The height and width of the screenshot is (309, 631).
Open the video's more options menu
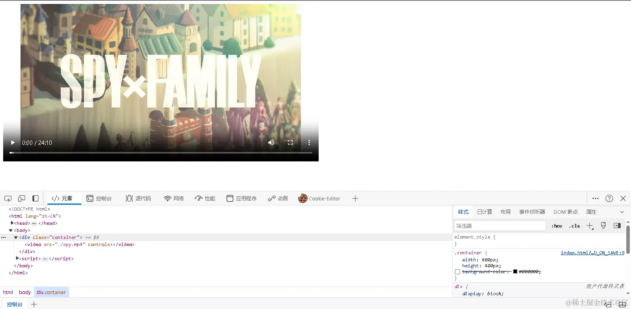[309, 142]
